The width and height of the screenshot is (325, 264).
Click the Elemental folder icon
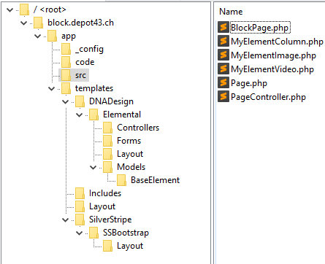click(94, 114)
